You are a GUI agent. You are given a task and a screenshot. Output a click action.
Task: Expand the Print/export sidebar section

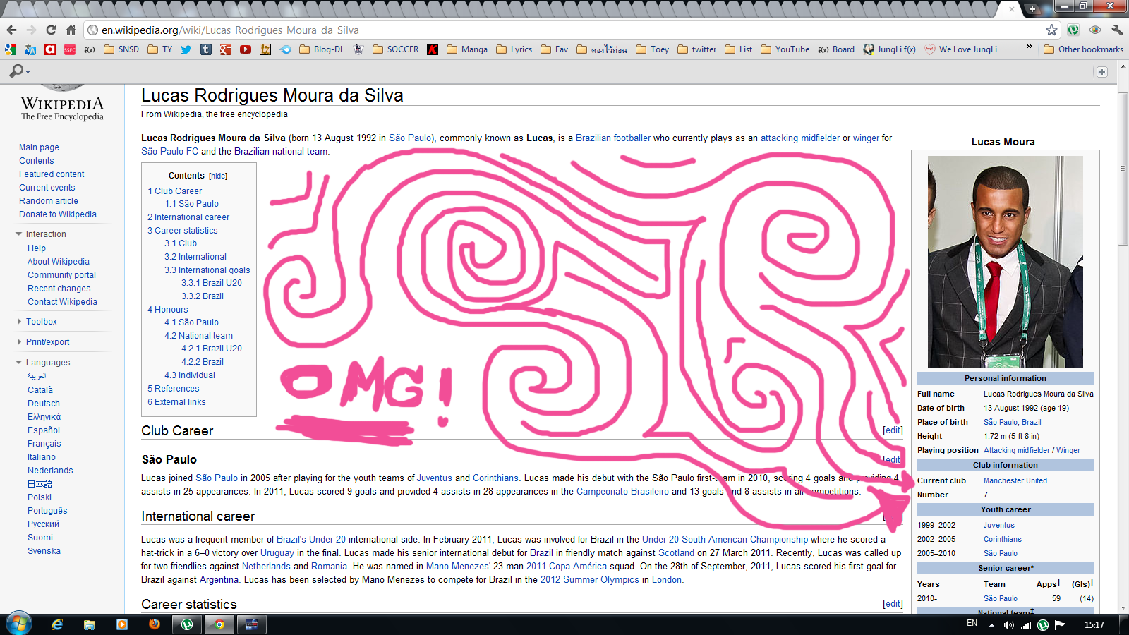coord(47,342)
